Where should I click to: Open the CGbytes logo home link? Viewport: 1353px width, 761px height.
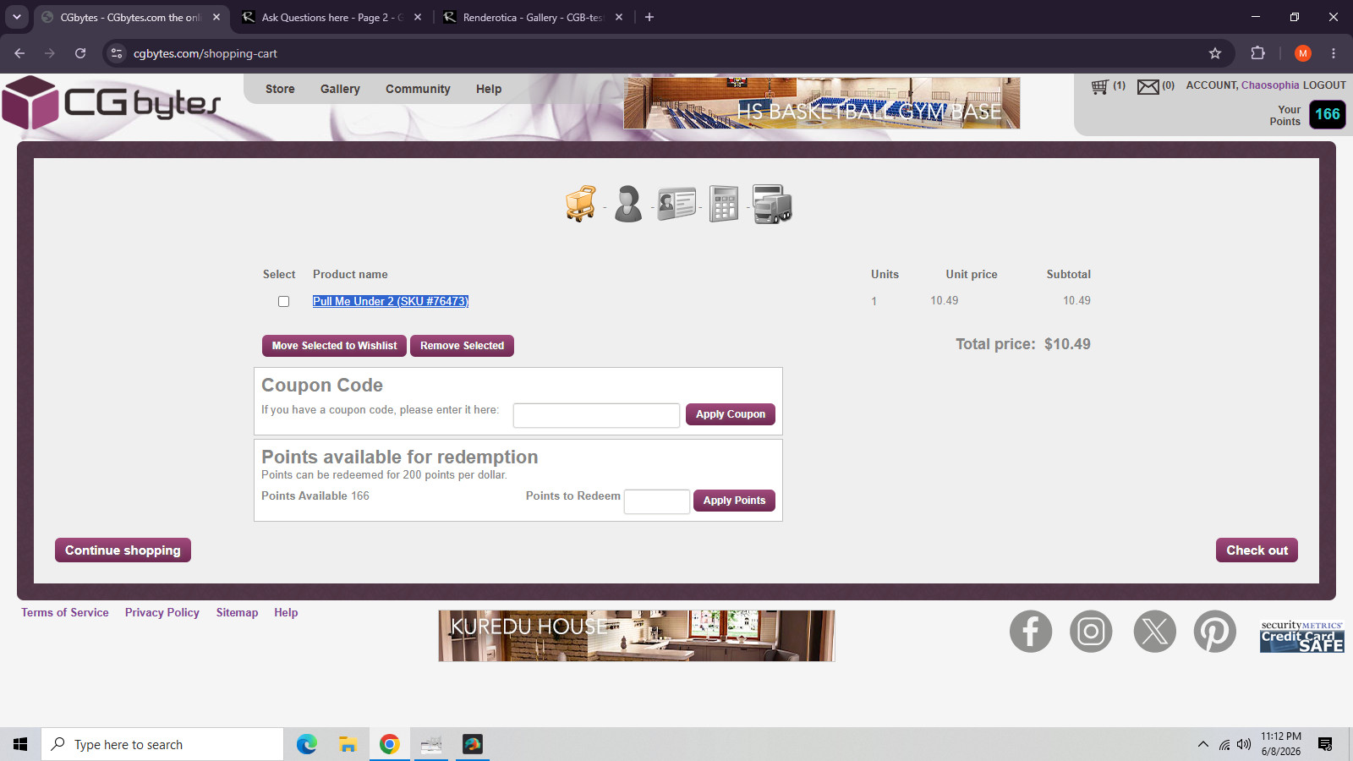[111, 102]
